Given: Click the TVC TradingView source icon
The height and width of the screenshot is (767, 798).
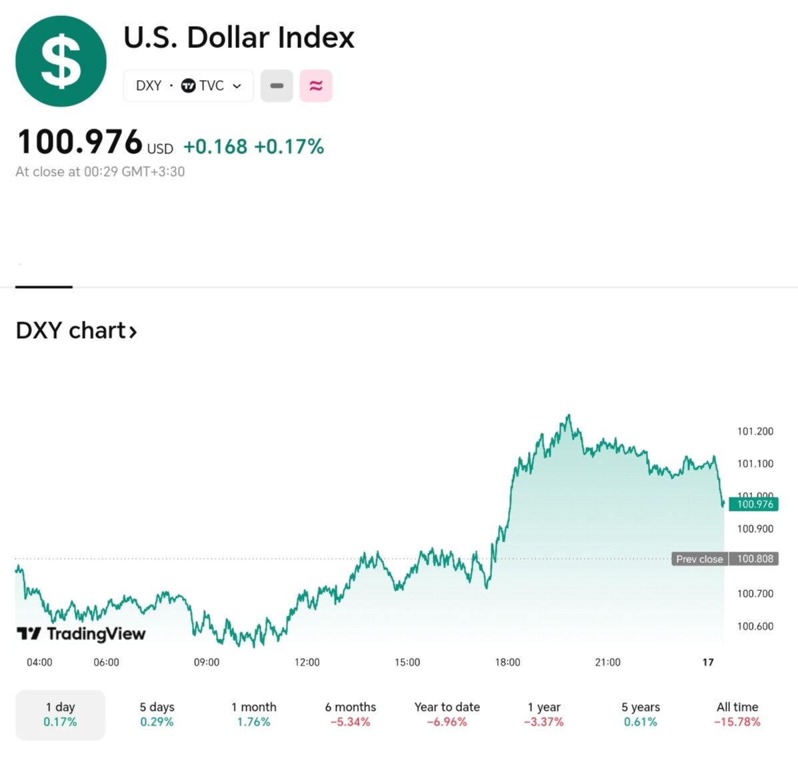Looking at the screenshot, I should 189,86.
